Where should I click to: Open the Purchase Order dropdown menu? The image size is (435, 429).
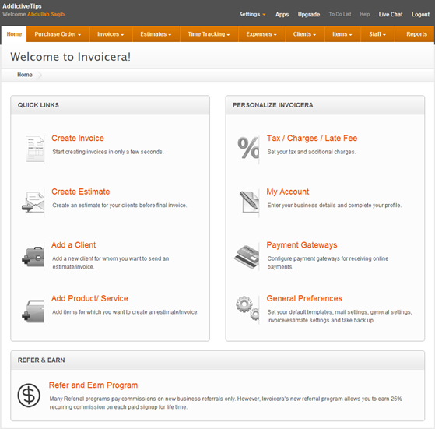coord(58,34)
